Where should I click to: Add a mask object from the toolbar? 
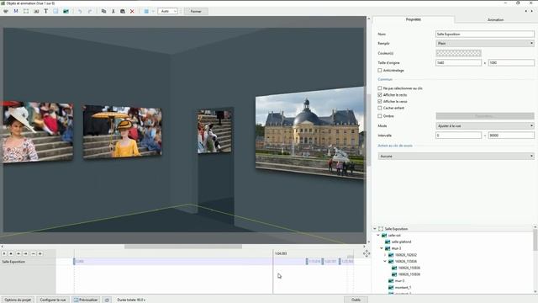click(16, 11)
